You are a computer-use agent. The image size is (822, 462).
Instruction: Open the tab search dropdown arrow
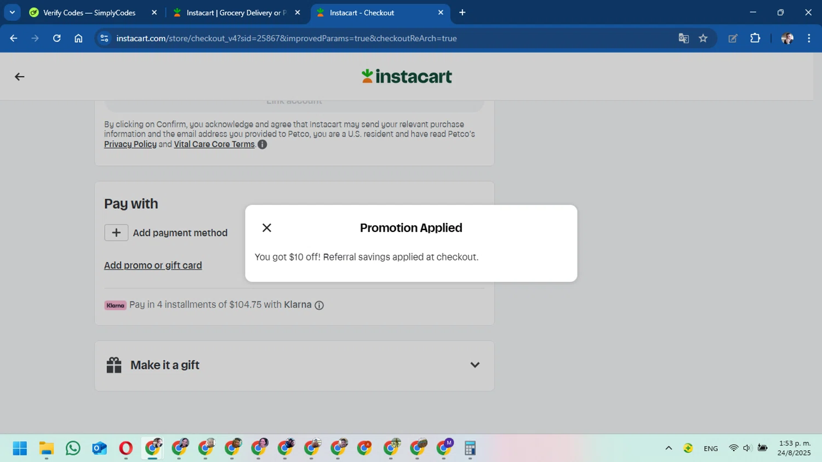(12, 13)
